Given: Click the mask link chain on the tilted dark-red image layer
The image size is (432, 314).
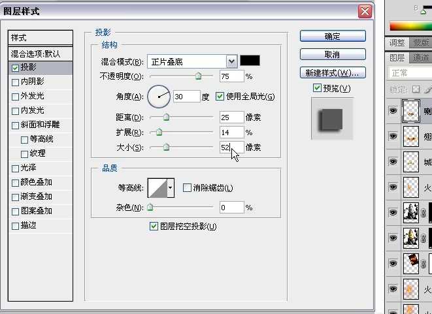Looking at the screenshot, I should point(424,264).
